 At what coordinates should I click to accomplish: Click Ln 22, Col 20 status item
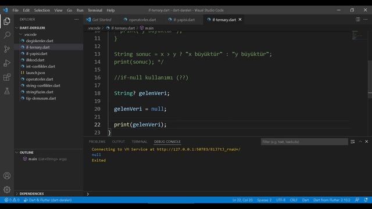(242, 200)
